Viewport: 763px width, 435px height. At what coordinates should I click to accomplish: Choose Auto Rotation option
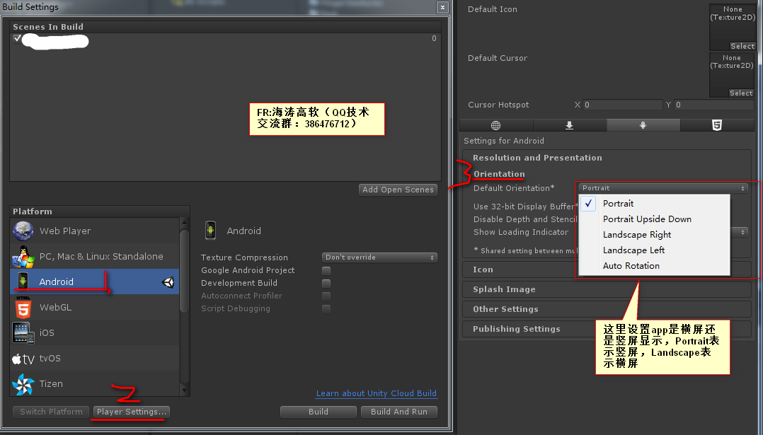(x=655, y=266)
